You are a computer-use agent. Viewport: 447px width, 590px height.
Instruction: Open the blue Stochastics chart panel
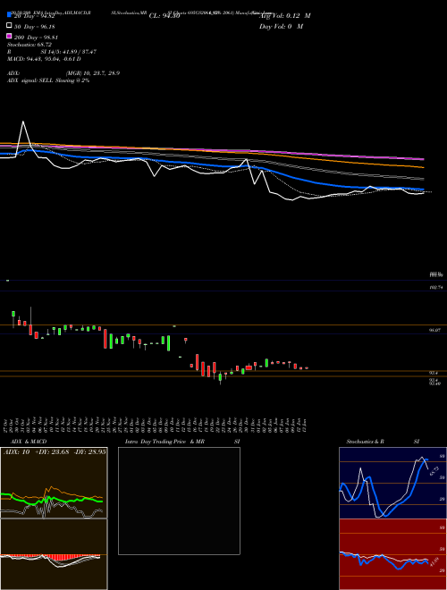tap(392, 483)
